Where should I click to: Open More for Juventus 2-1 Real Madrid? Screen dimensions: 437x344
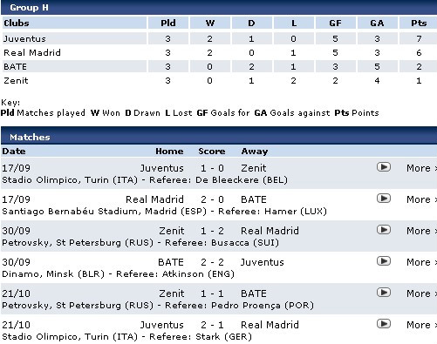[421, 325]
